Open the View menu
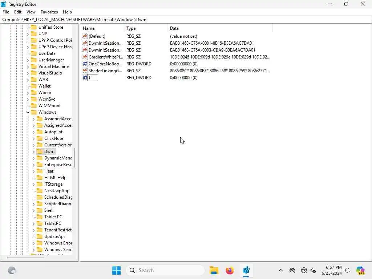The width and height of the screenshot is (372, 279). pos(31,12)
